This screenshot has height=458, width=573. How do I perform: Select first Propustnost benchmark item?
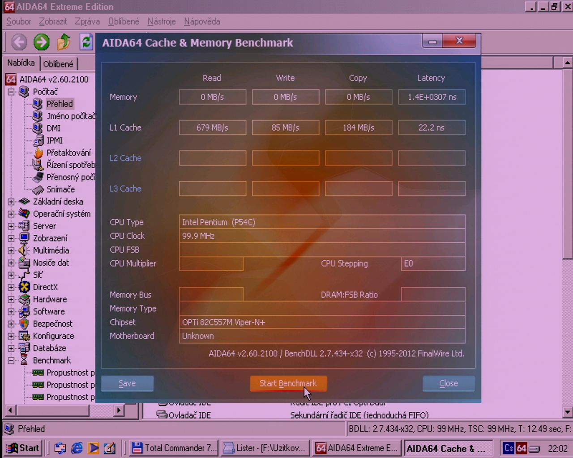tap(70, 373)
